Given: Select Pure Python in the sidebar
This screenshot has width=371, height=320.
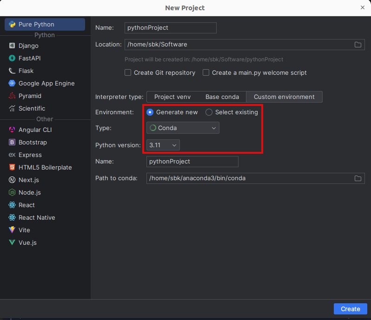Looking at the screenshot, I should coord(45,25).
